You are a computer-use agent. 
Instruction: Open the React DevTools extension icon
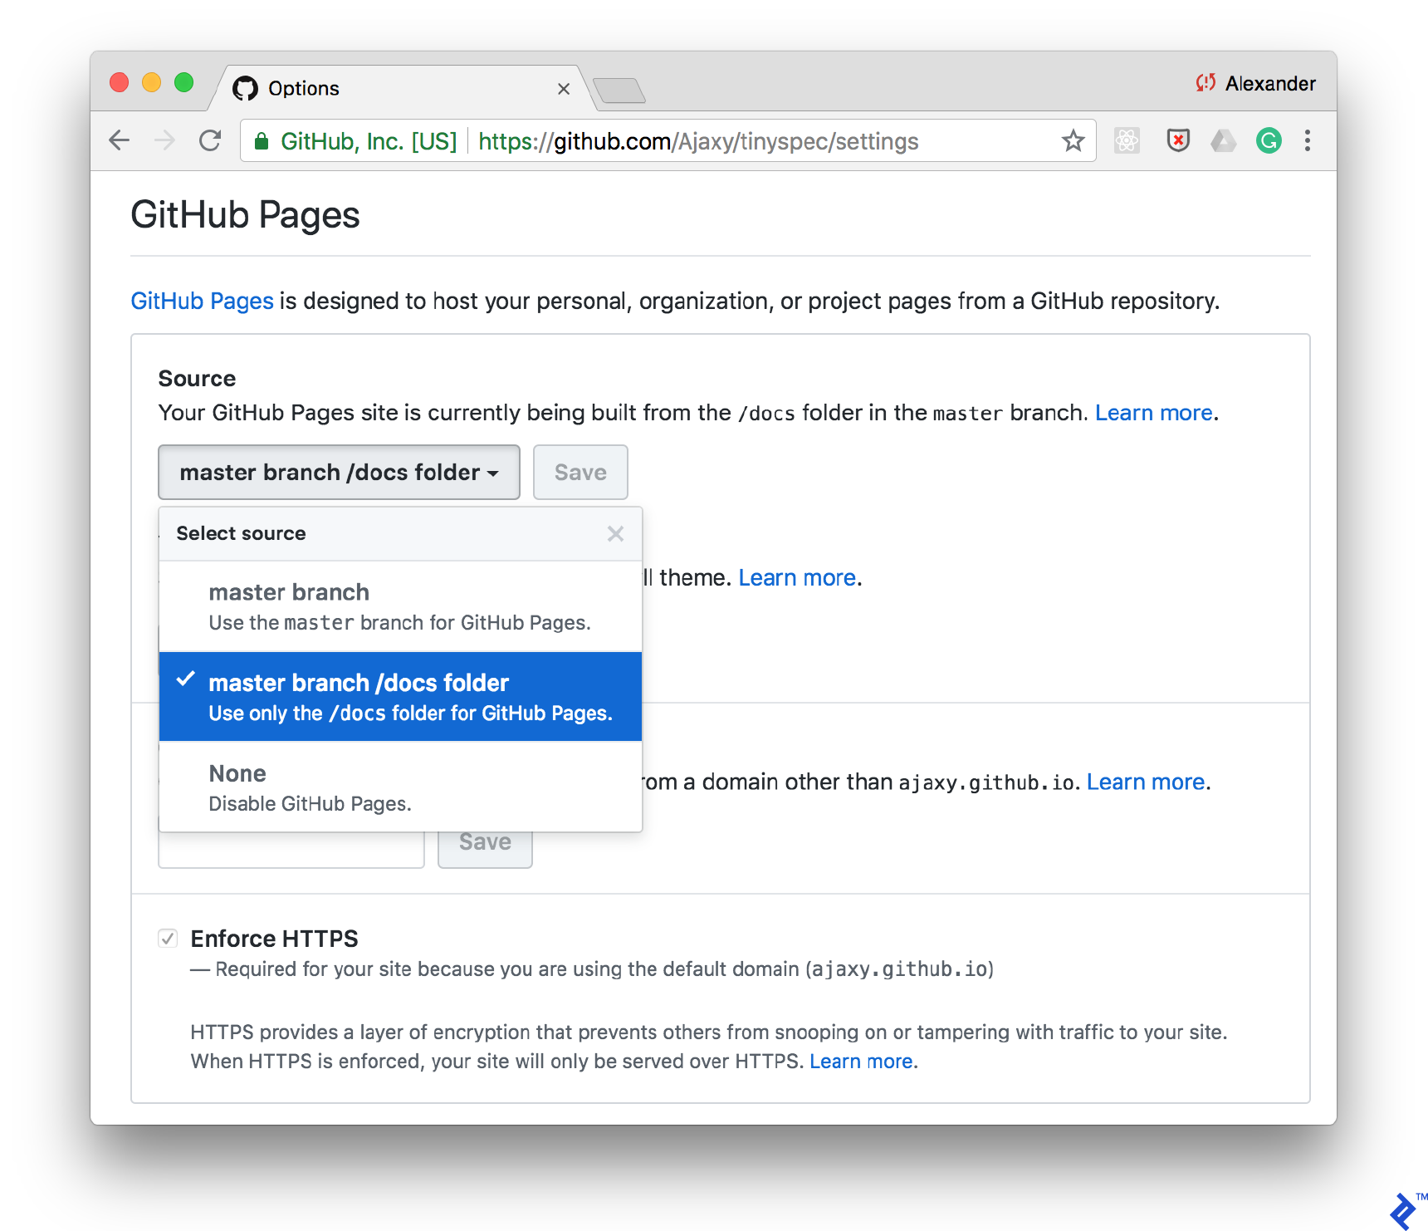pos(1127,140)
